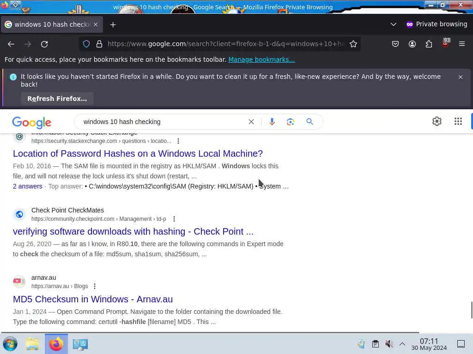
Task: Click the Google logo
Action: [x=32, y=122]
